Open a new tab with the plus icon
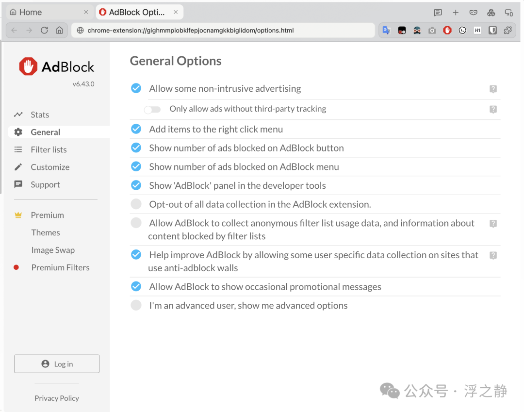524x412 pixels. click(456, 13)
